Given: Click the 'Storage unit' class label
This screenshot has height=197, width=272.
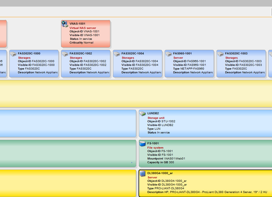Looking at the screenshot, I should 156,118.
